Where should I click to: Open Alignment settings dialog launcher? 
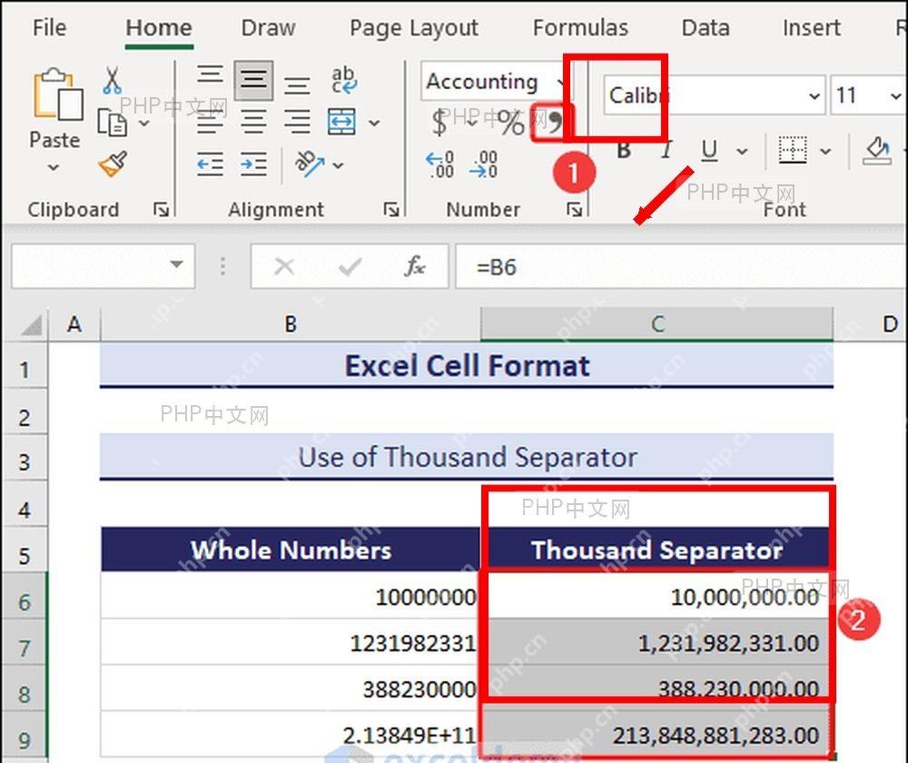(391, 209)
